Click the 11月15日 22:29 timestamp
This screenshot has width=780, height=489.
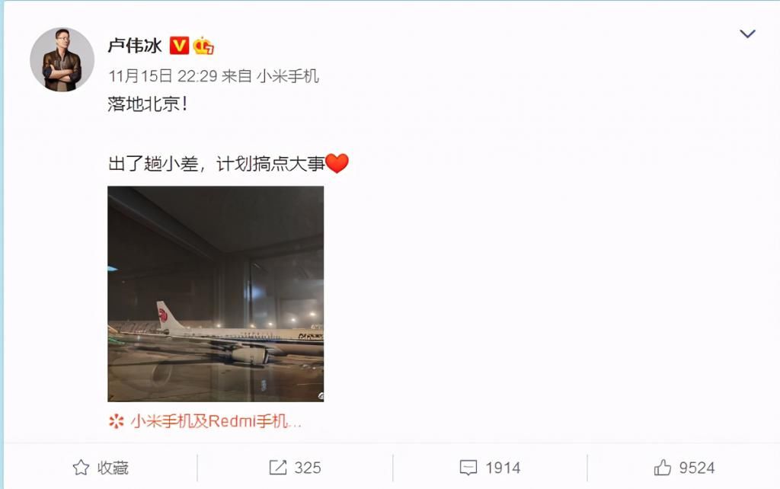163,76
